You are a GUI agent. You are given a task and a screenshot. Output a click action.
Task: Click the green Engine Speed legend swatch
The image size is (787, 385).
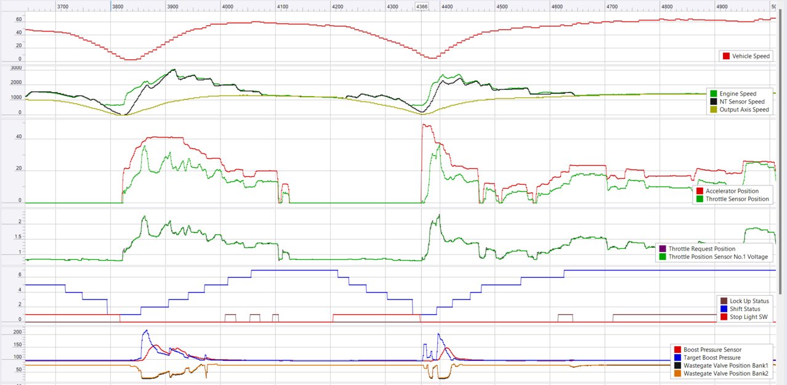coord(714,94)
